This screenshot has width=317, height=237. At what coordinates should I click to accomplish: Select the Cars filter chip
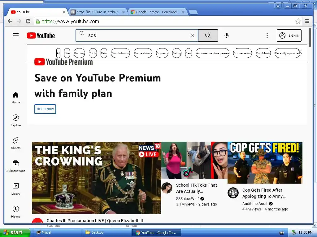pyautogui.click(x=189, y=53)
